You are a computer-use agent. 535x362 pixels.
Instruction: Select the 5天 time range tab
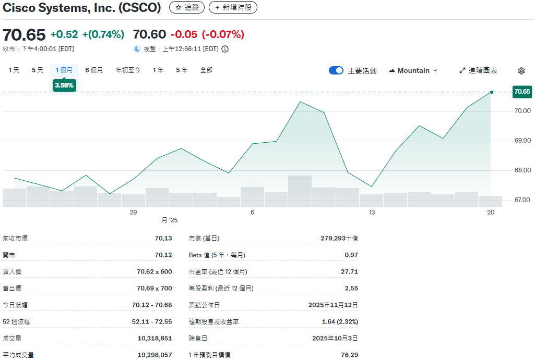(x=38, y=70)
